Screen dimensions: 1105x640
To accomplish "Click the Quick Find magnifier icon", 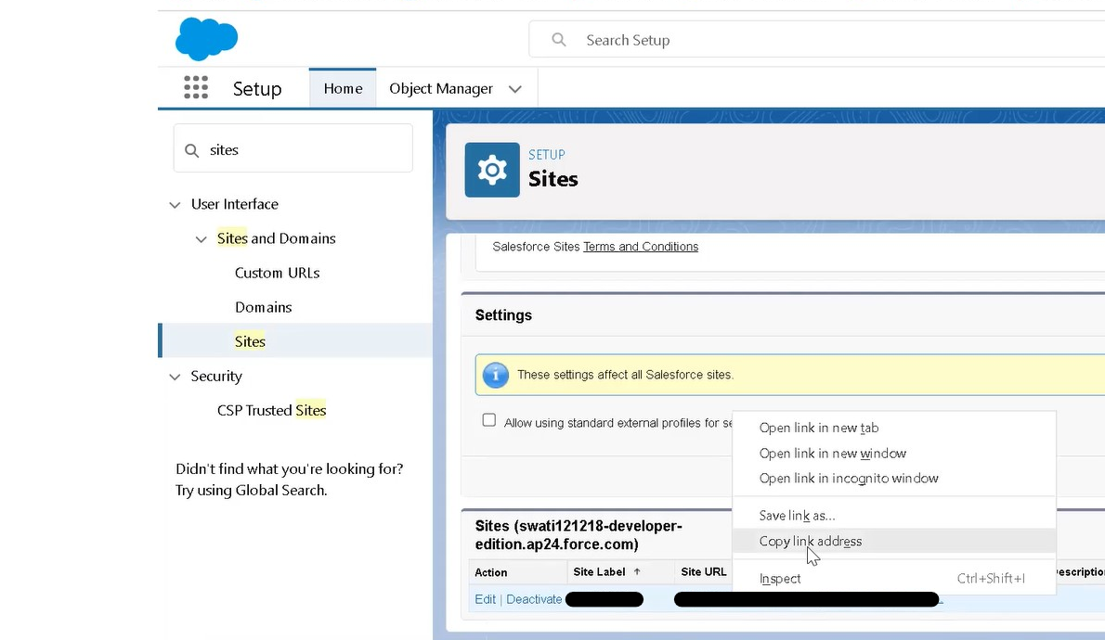I will 191,150.
